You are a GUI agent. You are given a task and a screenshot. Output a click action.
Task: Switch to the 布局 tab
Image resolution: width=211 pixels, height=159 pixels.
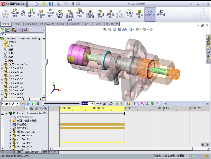click(17, 24)
